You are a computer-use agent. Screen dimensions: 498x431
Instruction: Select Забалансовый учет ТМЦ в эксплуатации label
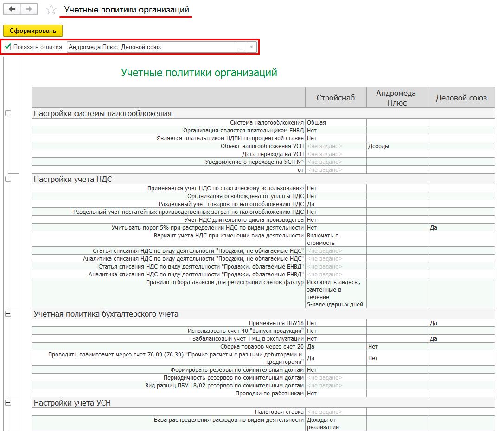coord(248,339)
